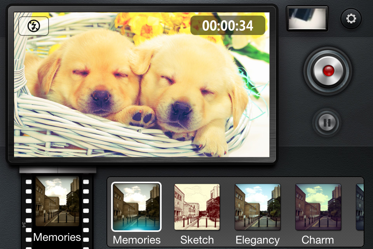Open the last captured video thumbnail
The image size is (373, 249).
[x=307, y=18]
